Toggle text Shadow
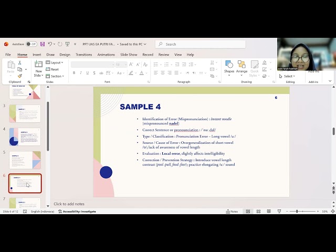 click(x=94, y=73)
